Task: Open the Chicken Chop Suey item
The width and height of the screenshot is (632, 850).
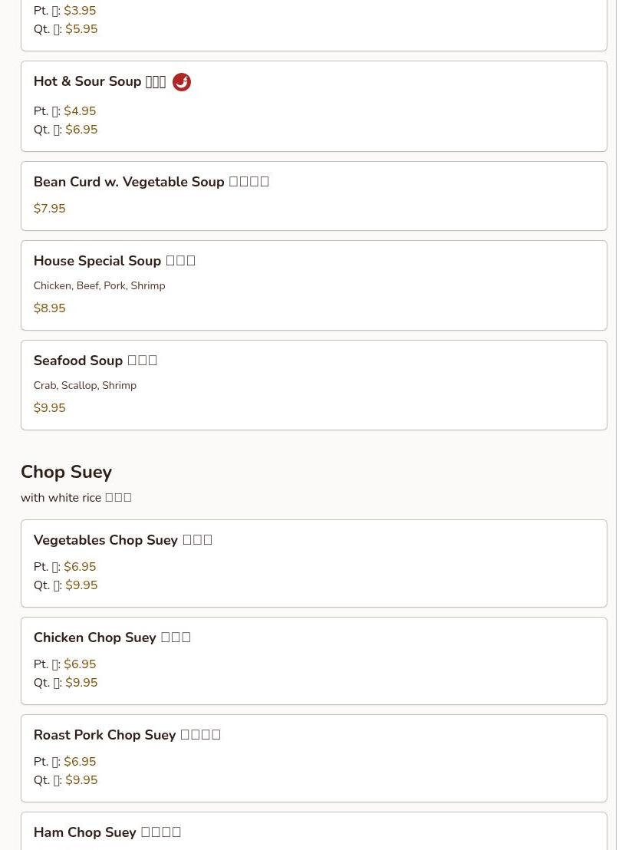Action: pos(112,637)
